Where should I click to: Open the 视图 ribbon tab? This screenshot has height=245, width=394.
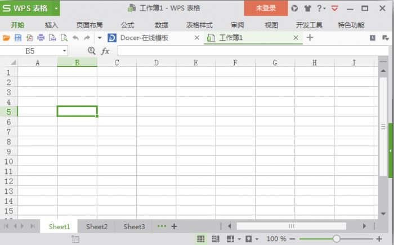271,25
